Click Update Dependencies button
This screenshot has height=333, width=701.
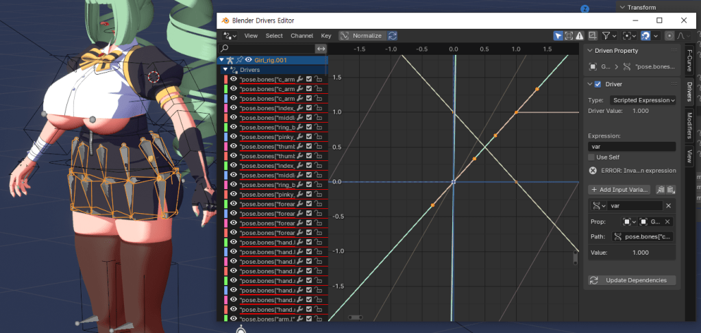(632, 280)
